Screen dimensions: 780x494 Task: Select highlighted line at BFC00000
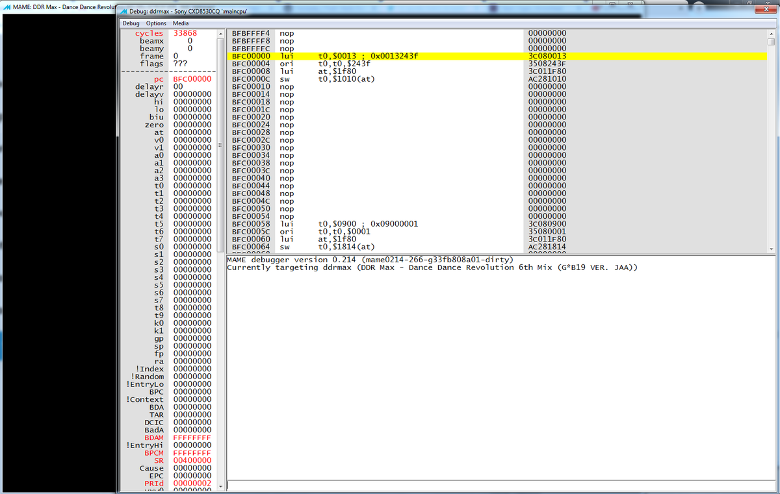coord(497,56)
